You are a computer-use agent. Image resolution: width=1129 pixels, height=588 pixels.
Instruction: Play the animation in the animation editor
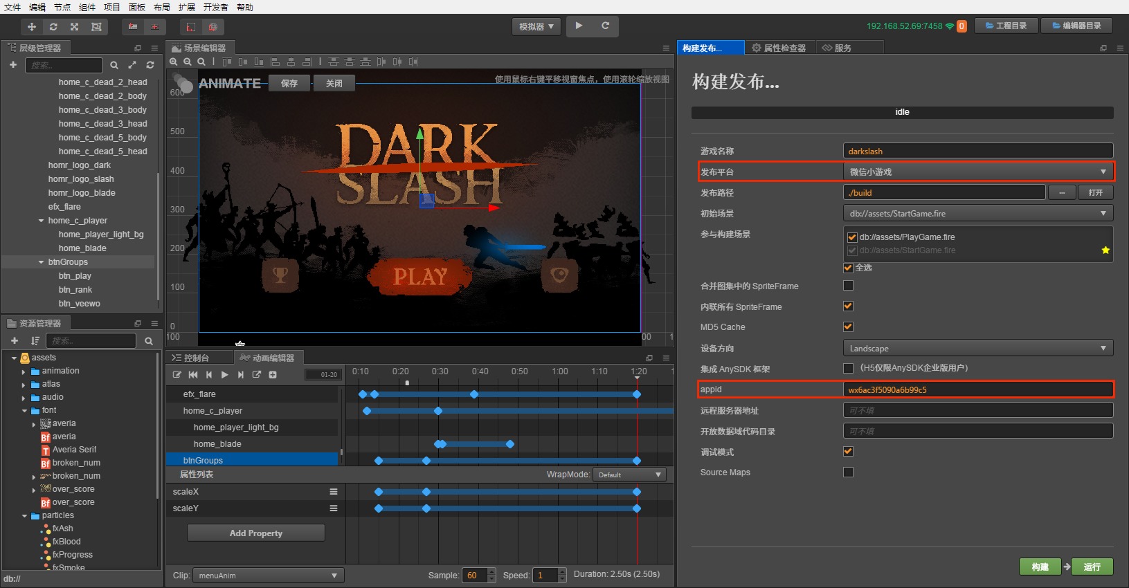coord(224,375)
